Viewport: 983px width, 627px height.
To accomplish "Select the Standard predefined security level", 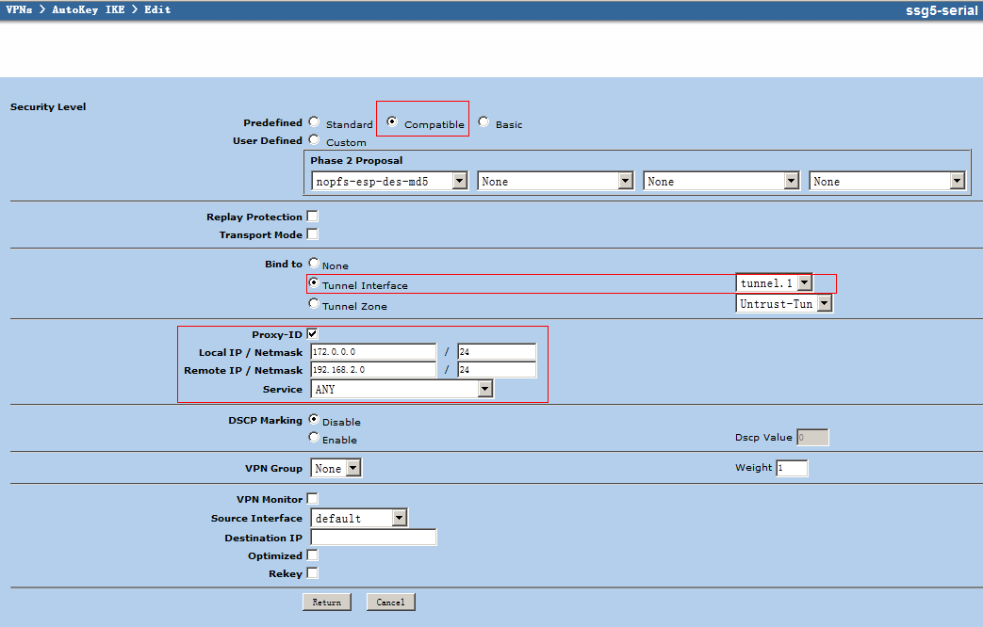I will point(314,121).
